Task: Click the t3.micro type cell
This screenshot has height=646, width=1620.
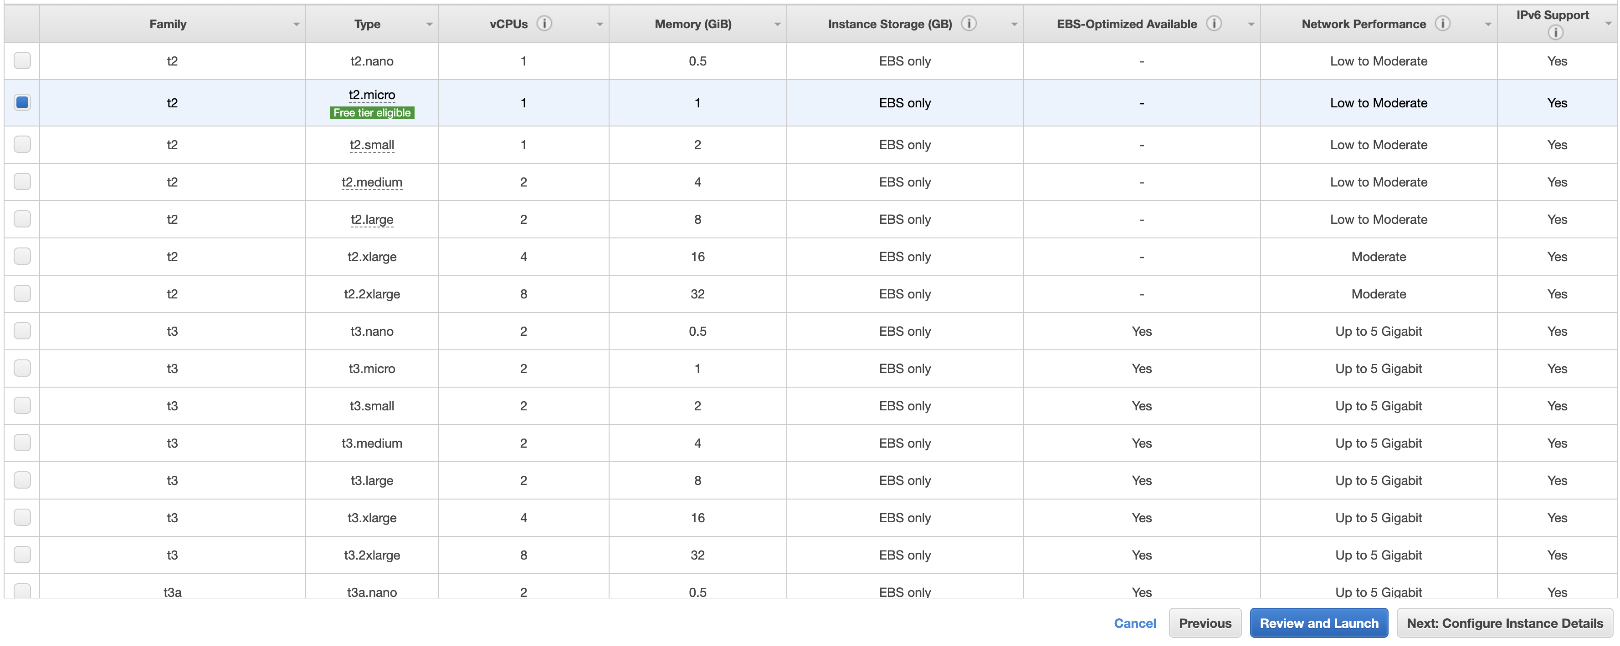Action: 372,368
